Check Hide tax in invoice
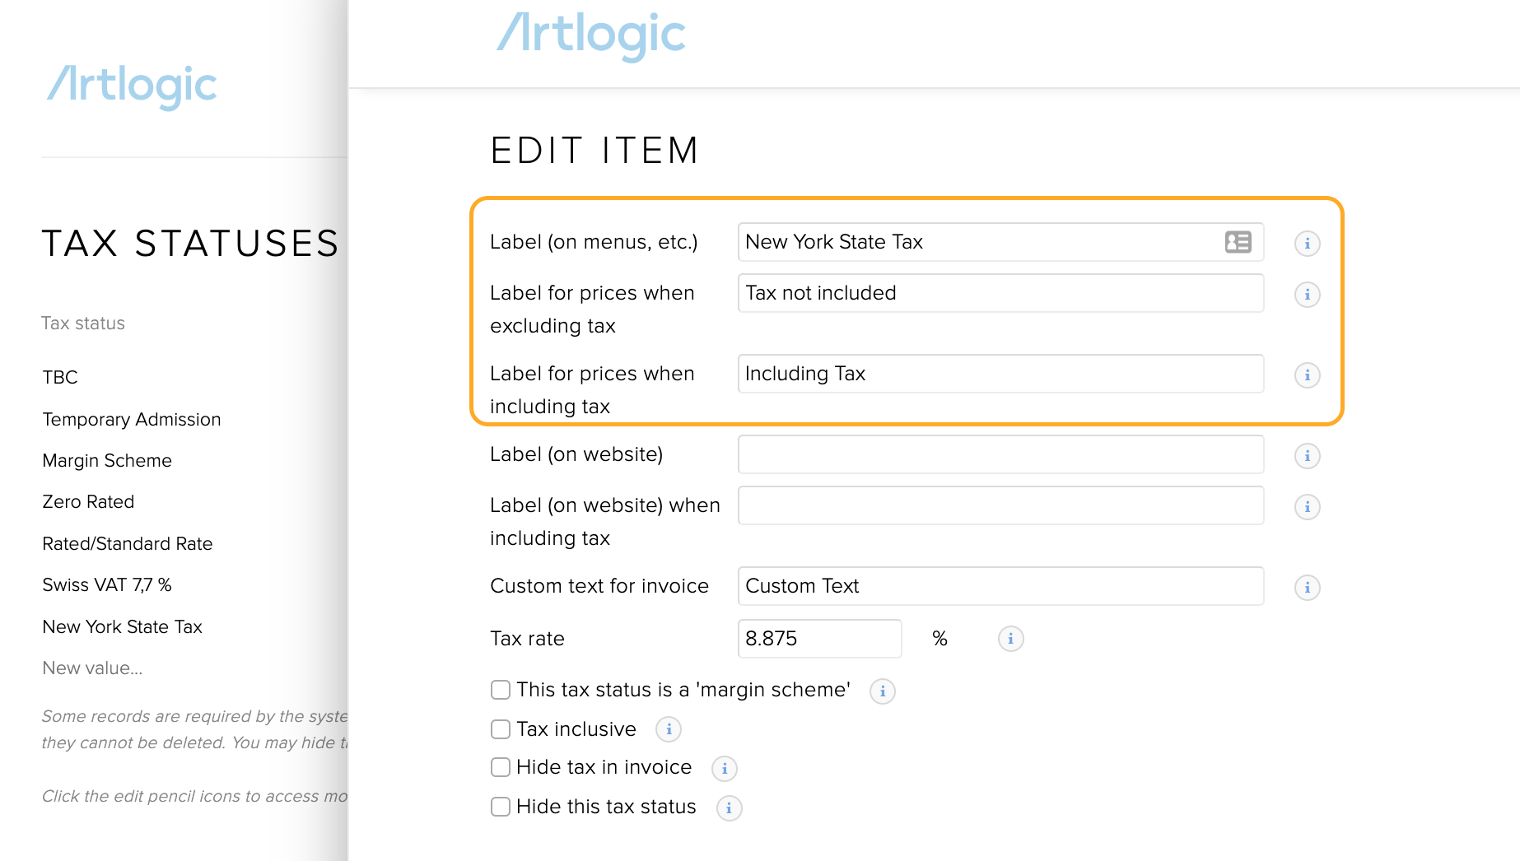Image resolution: width=1520 pixels, height=861 pixels. coord(501,767)
